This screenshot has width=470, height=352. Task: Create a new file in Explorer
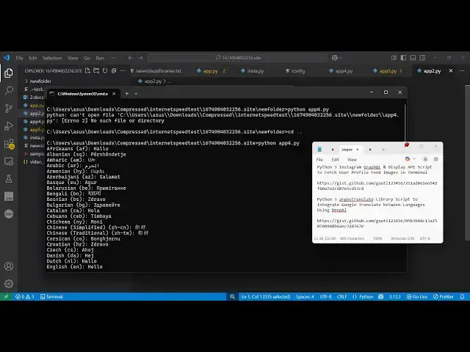click(x=87, y=71)
